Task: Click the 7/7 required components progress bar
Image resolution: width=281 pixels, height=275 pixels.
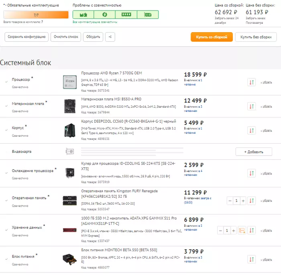Action: pyautogui.click(x=36, y=15)
